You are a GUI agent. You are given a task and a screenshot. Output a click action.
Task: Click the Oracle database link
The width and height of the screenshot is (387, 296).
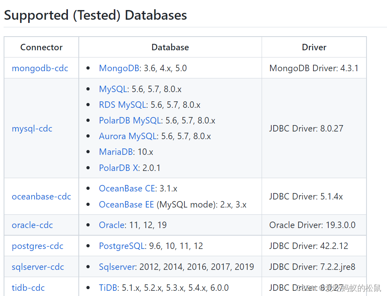pyautogui.click(x=111, y=225)
